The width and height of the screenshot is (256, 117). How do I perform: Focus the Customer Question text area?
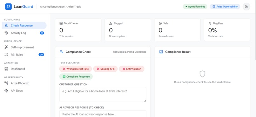(103, 95)
